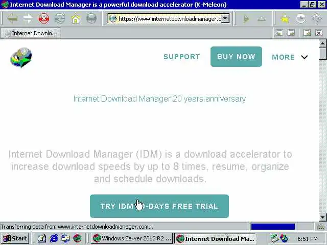Open the Windows Start menu
Screen dimensions: 327x245
[15, 238]
